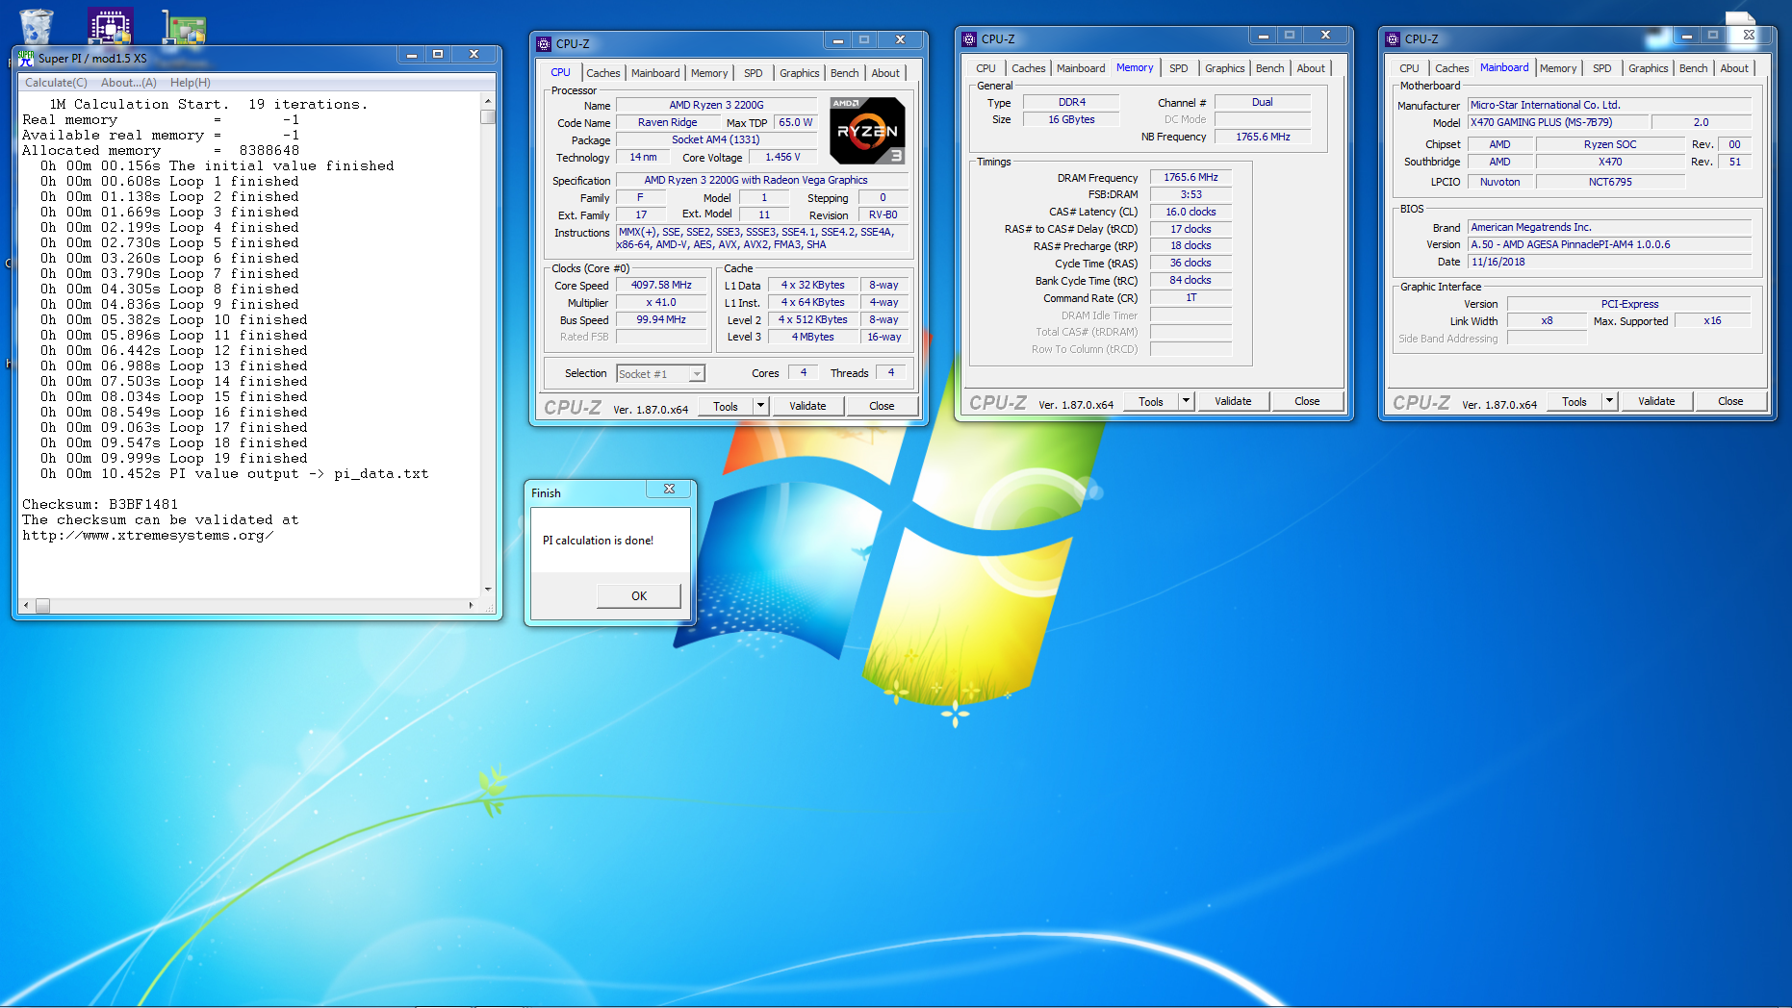This screenshot has height=1008, width=1792.
Task: Click Tools button in the Mainboard tab window
Action: pos(1574,402)
